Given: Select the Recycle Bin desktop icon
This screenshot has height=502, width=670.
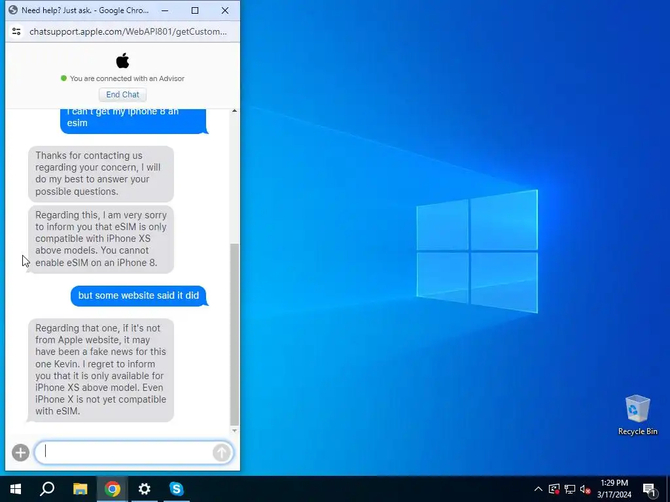Looking at the screenshot, I should click(x=637, y=415).
